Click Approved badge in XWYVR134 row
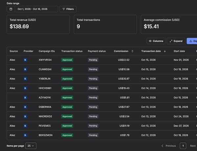Image resolution: width=197 pixels, height=151 pixels. [x=67, y=60]
